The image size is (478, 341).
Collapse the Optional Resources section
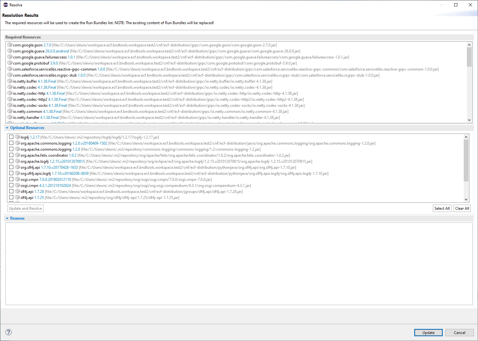(7, 127)
